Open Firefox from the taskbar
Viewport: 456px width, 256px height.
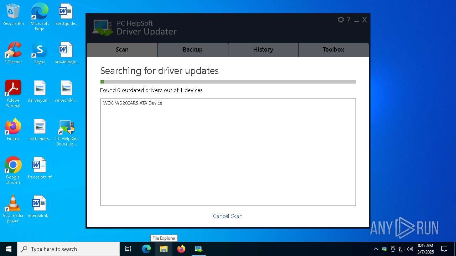pyautogui.click(x=181, y=249)
